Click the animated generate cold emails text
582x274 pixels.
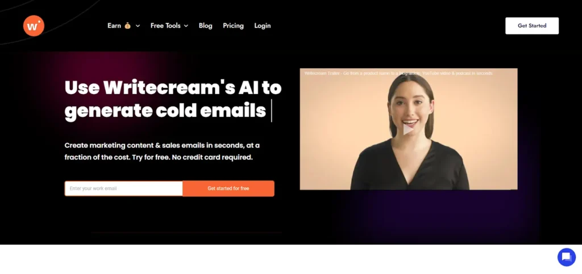point(165,111)
